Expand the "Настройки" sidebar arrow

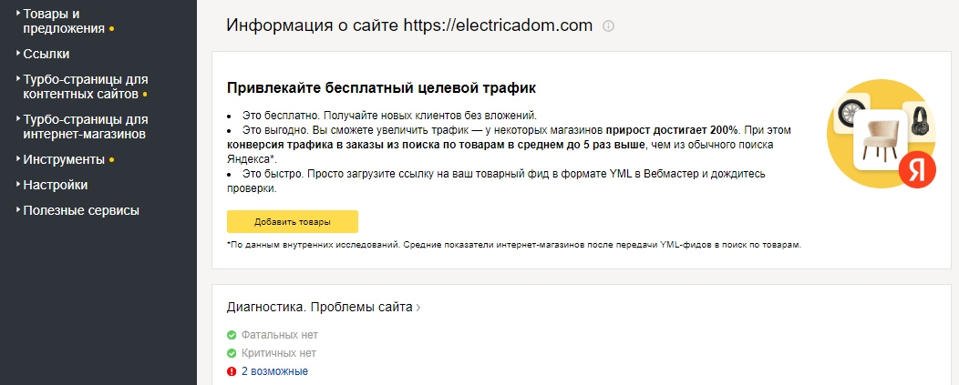pyautogui.click(x=18, y=185)
